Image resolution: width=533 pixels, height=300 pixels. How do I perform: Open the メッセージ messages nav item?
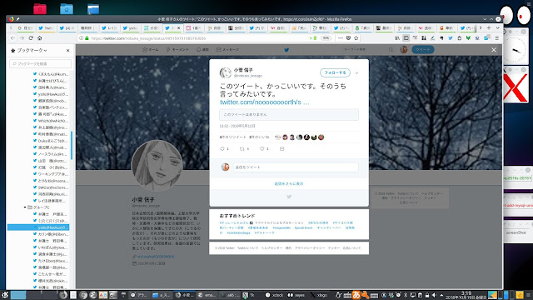[x=227, y=50]
